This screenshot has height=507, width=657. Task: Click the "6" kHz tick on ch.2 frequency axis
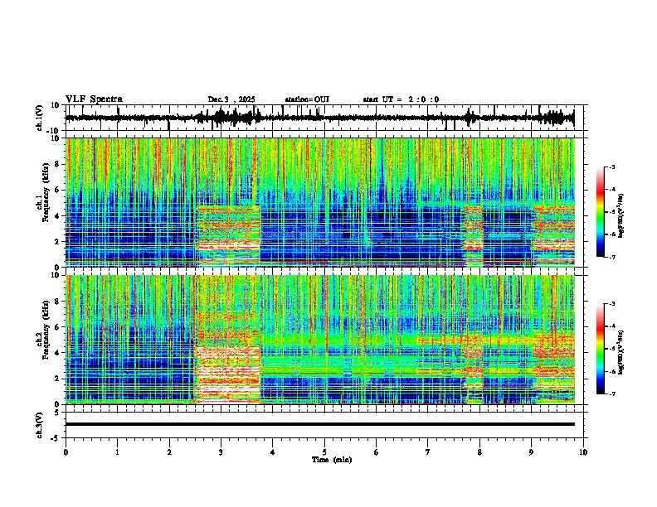57,327
